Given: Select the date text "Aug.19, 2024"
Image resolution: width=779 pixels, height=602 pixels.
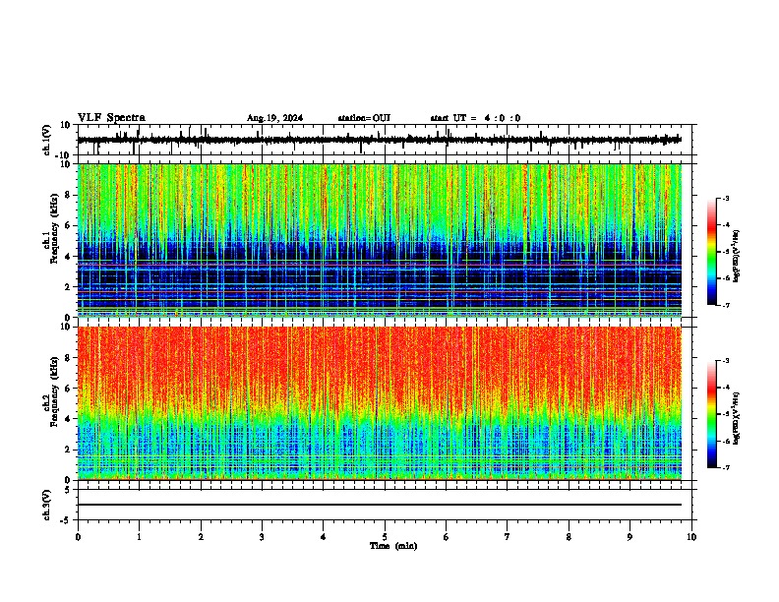Looking at the screenshot, I should tap(274, 118).
